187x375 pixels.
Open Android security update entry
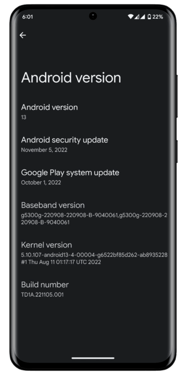click(93, 144)
